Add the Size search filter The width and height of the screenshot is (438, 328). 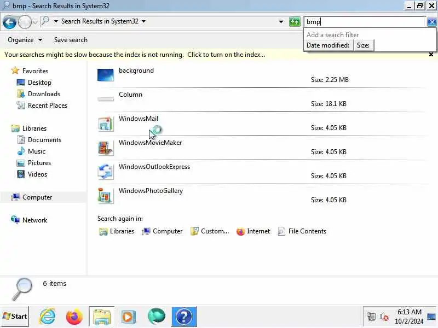363,45
